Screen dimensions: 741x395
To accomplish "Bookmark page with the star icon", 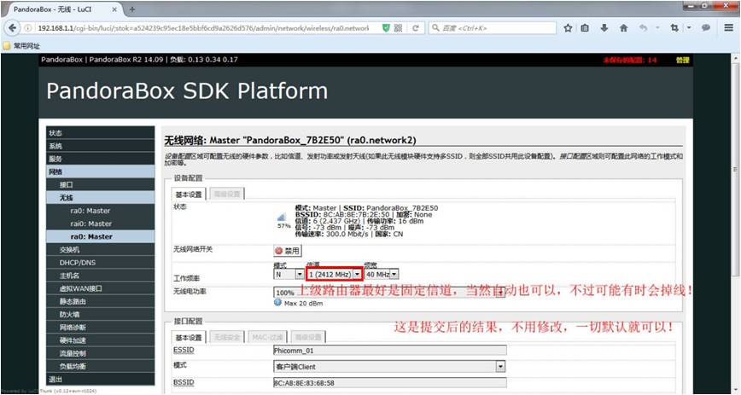I will click(x=568, y=28).
